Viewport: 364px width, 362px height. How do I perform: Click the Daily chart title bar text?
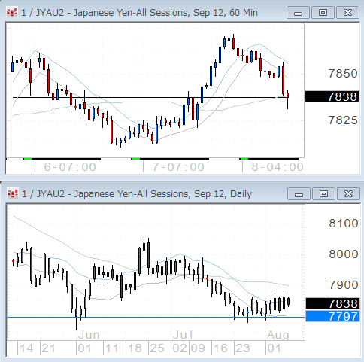[137, 194]
